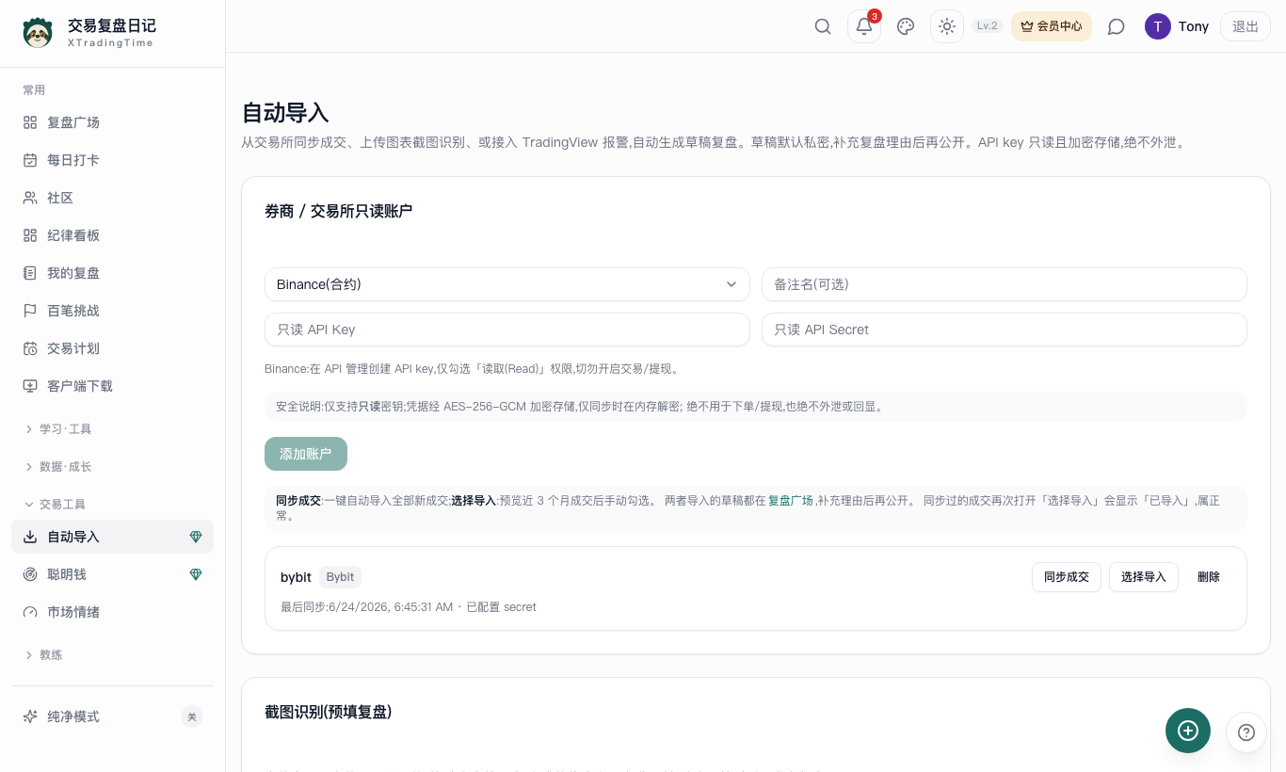Click 同步成交 for the bybit account
The image size is (1286, 772).
[1067, 577]
